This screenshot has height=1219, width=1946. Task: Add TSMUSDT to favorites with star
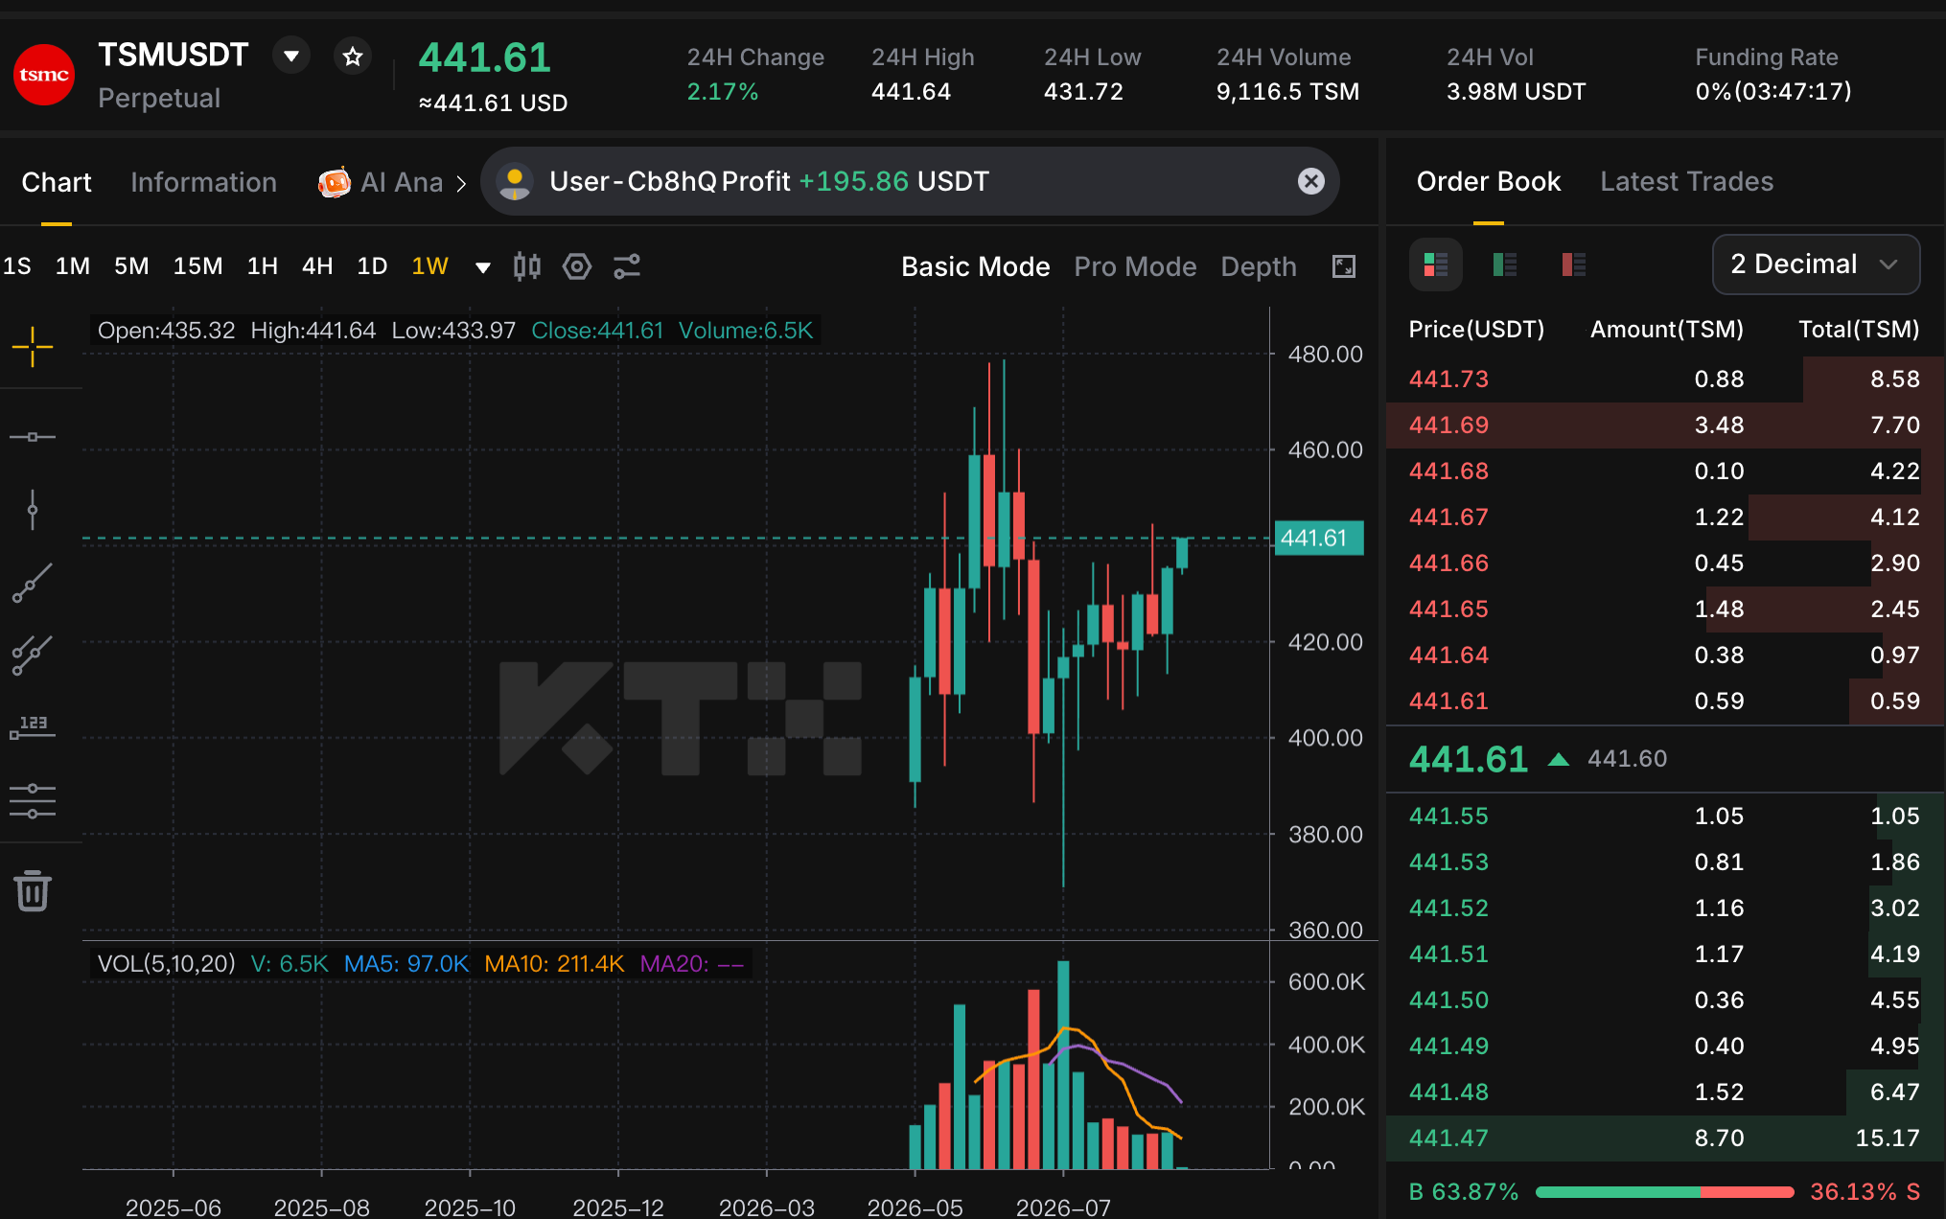353,56
